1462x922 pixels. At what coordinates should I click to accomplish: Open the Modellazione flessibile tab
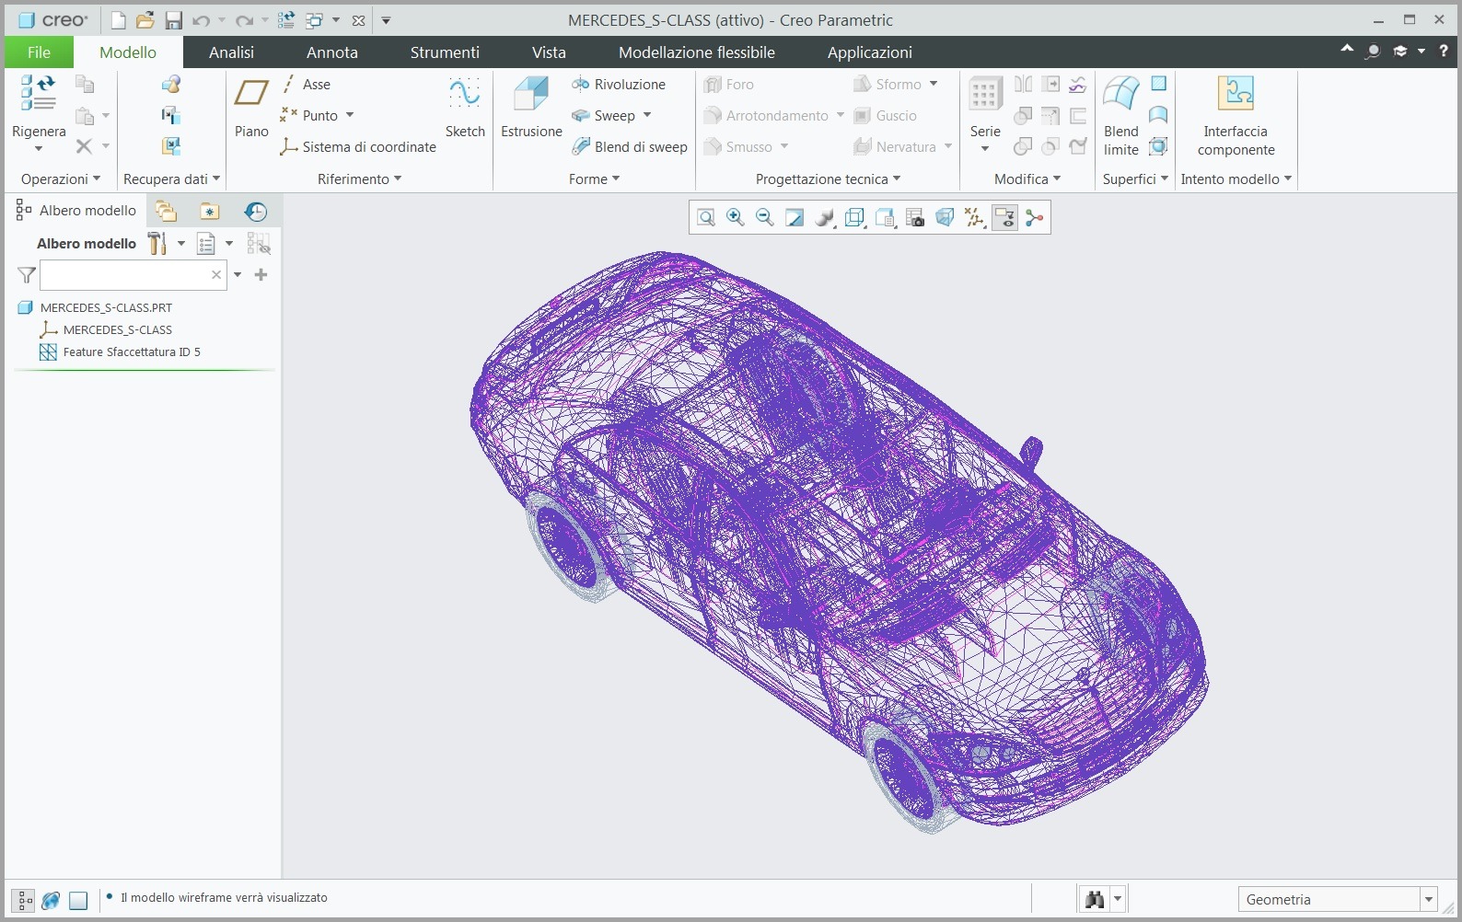[x=696, y=52]
